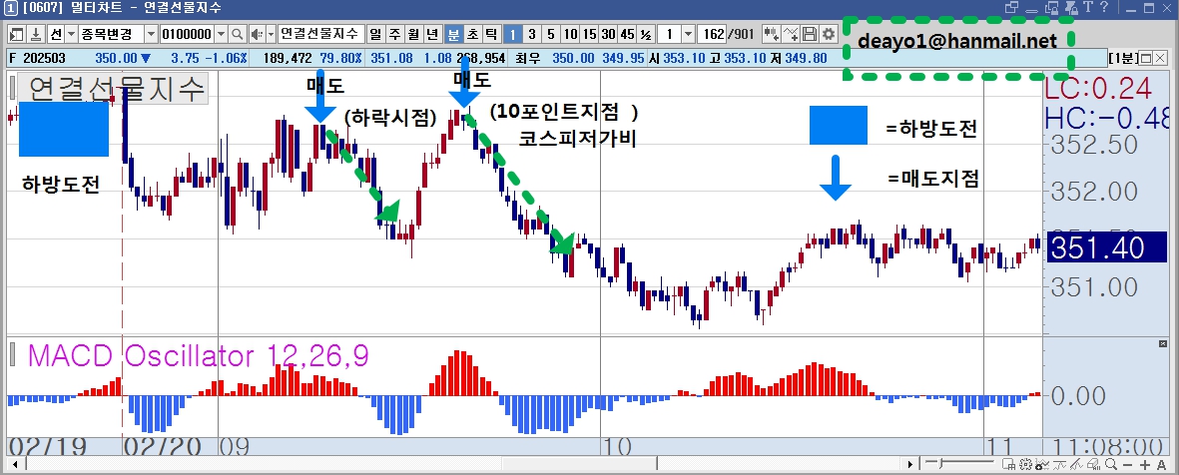Click the magnifier zoom icon at bottom right
The width and height of the screenshot is (1179, 475).
point(1111,464)
